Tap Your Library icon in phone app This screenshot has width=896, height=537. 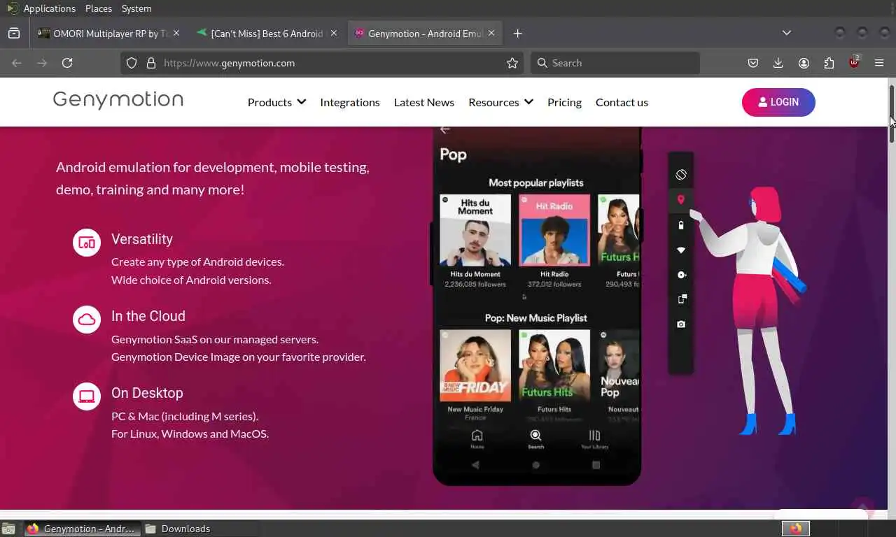pyautogui.click(x=594, y=438)
